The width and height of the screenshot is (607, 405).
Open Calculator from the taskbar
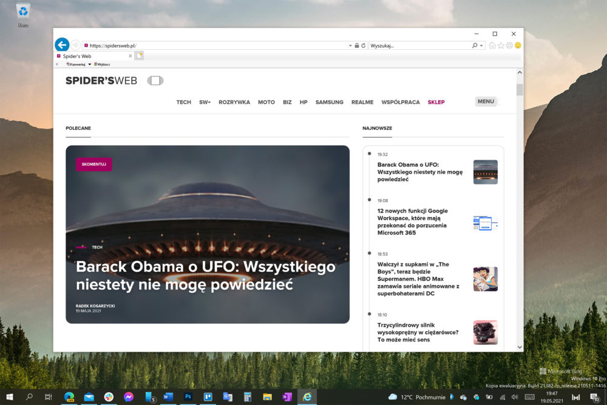click(248, 397)
